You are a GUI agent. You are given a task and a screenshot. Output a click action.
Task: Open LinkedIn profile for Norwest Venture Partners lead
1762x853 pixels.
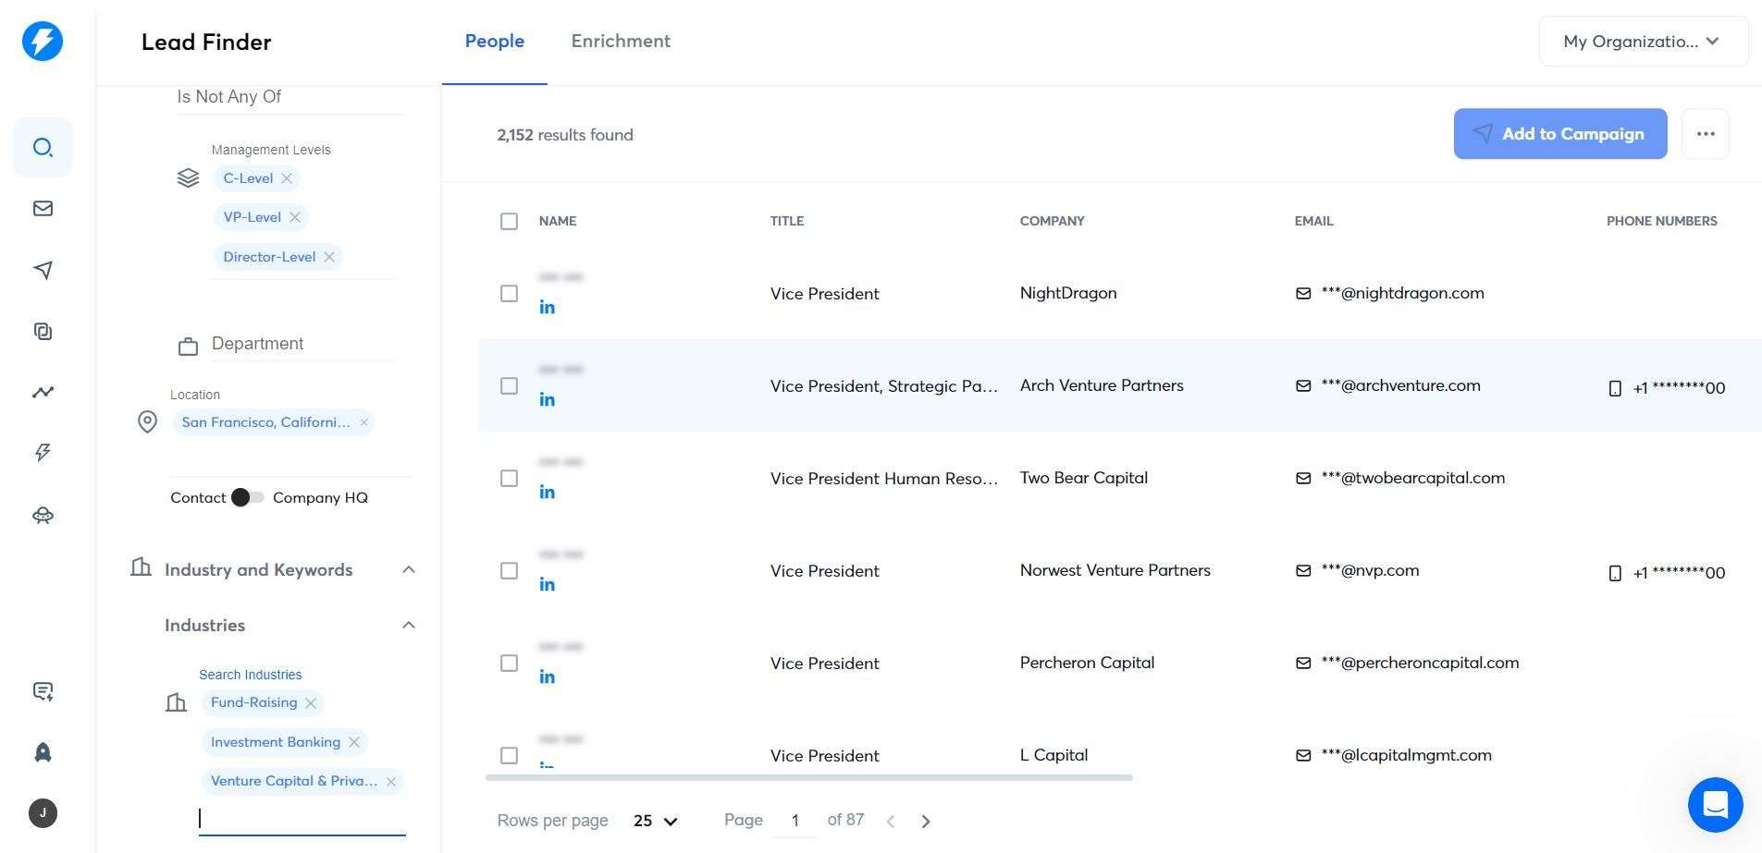tap(548, 584)
